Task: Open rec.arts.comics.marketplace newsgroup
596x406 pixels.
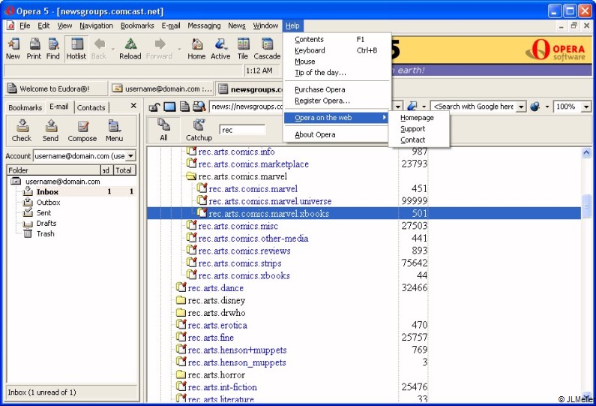Action: (253, 164)
